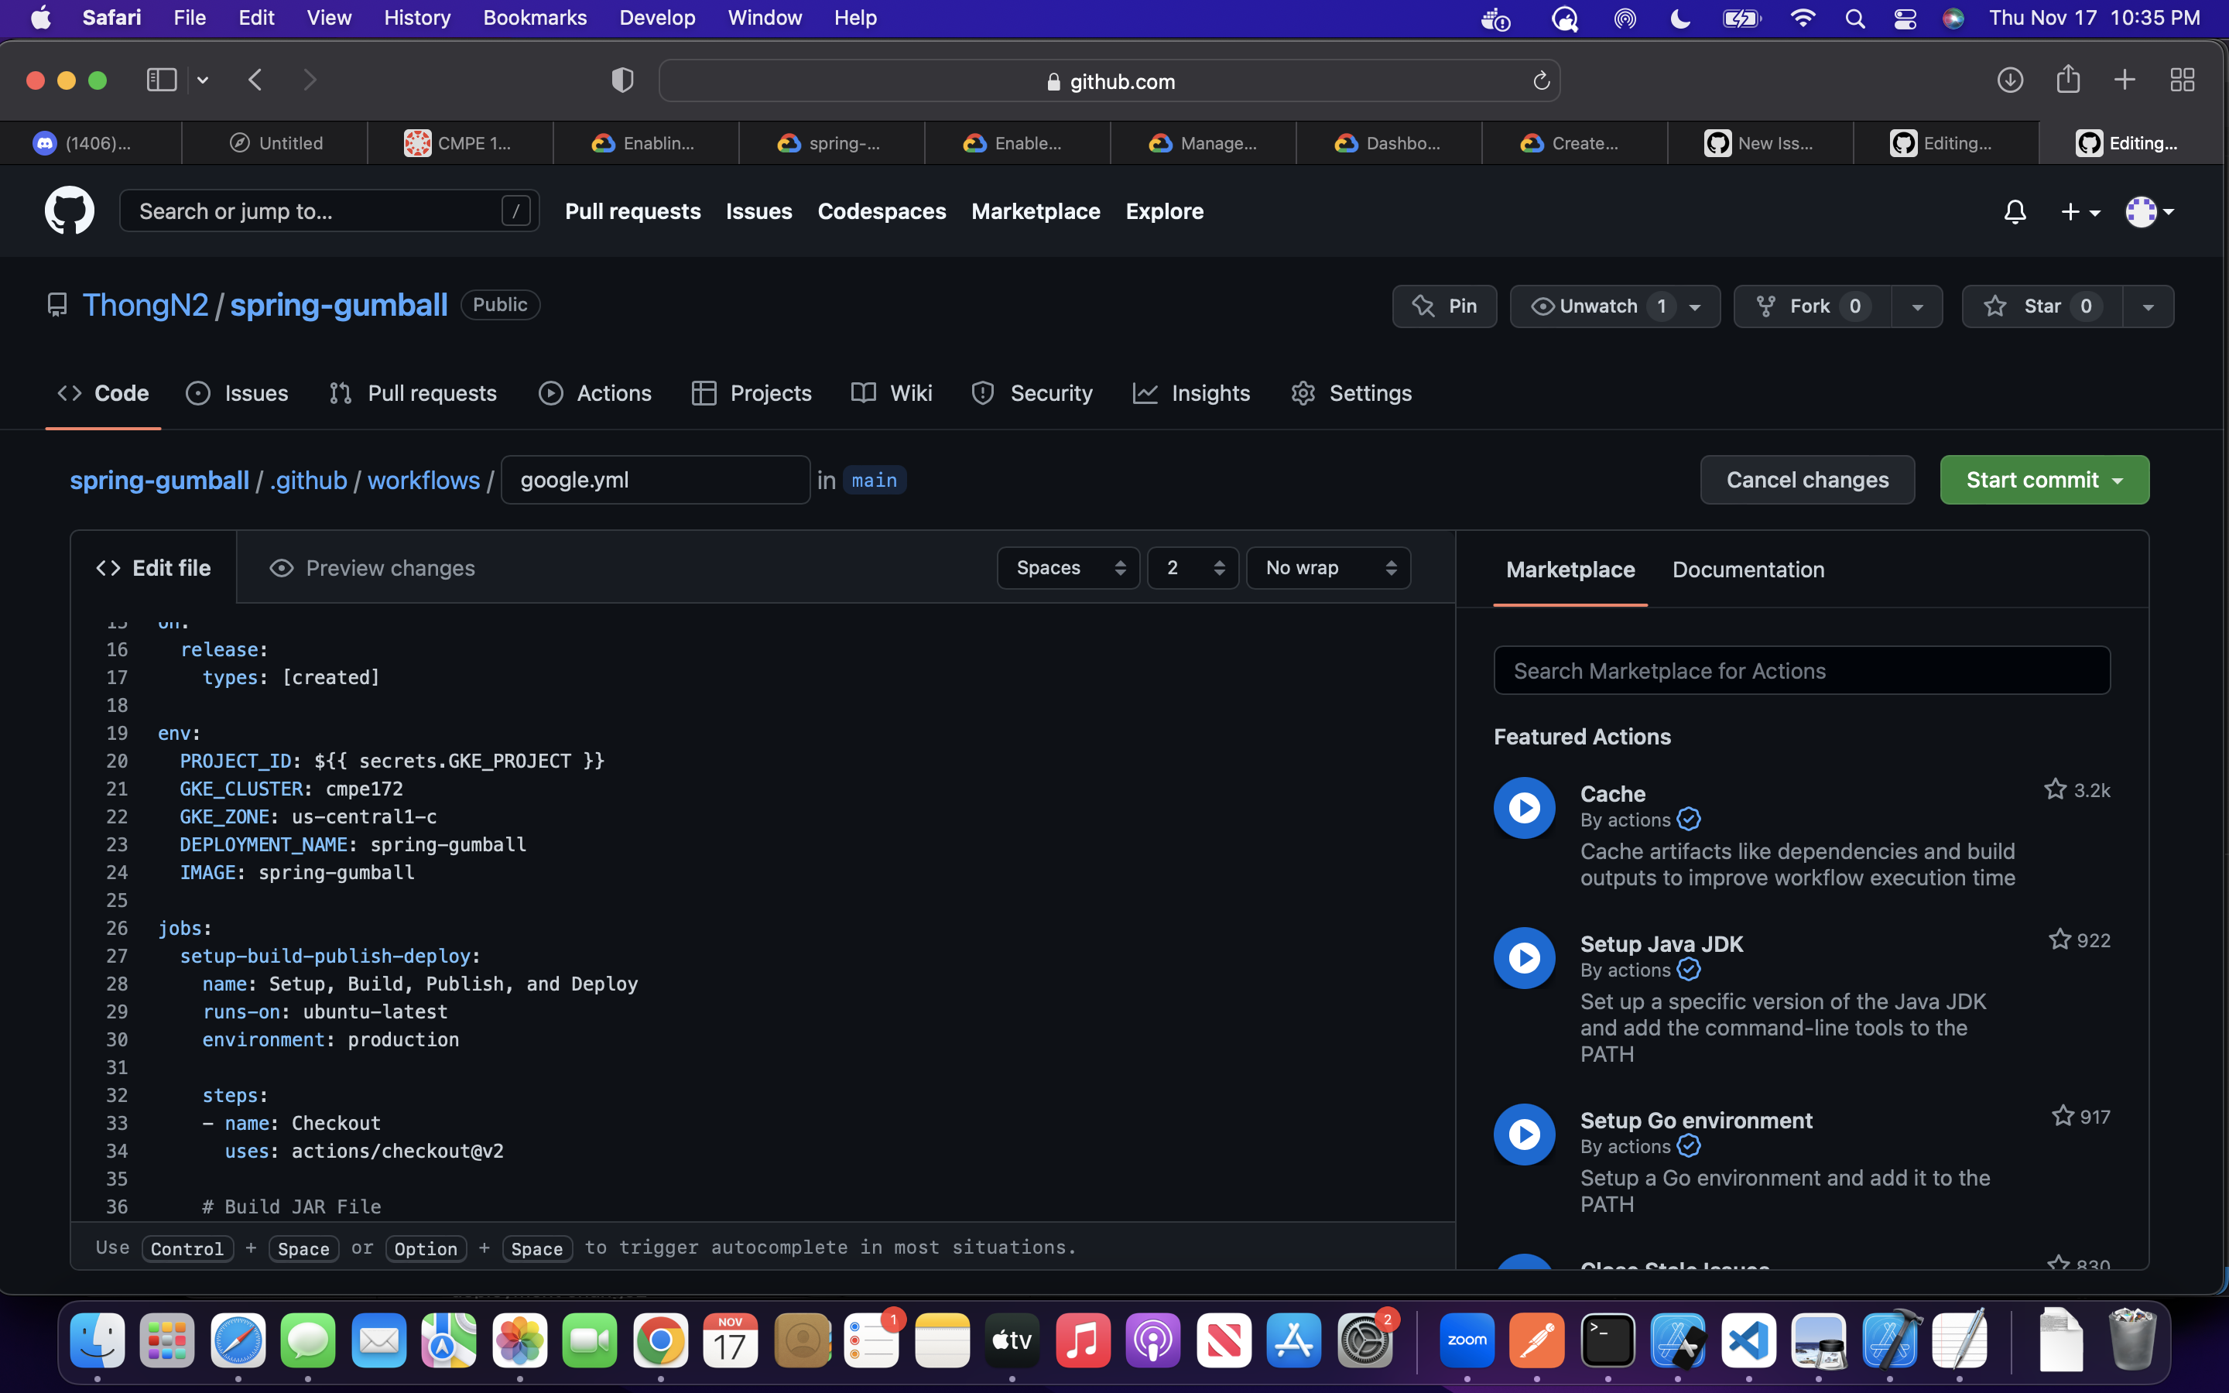Viewport: 2229px width, 1393px height.
Task: Toggle the Safari sidebar button
Action: click(x=162, y=80)
